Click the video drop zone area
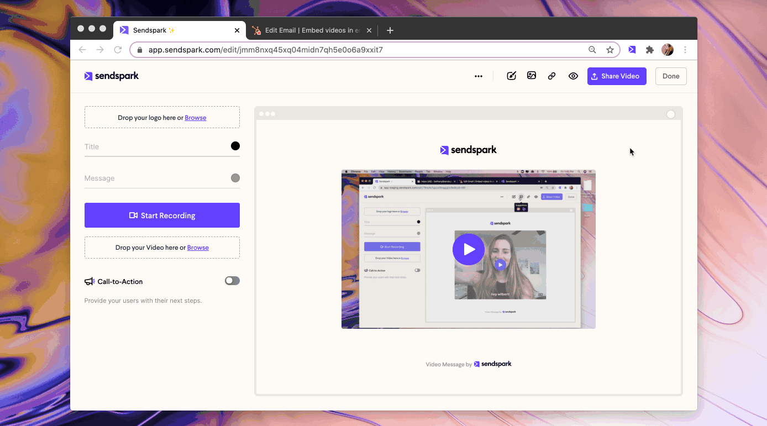 coord(162,248)
